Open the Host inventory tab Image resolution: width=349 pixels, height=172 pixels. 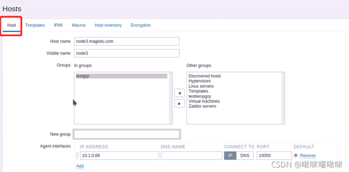108,25
